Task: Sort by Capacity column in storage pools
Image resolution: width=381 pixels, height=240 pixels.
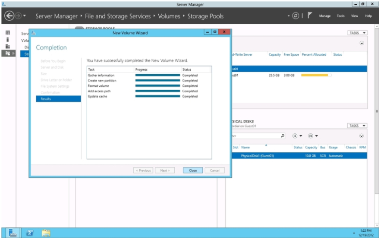Action: coord(274,54)
